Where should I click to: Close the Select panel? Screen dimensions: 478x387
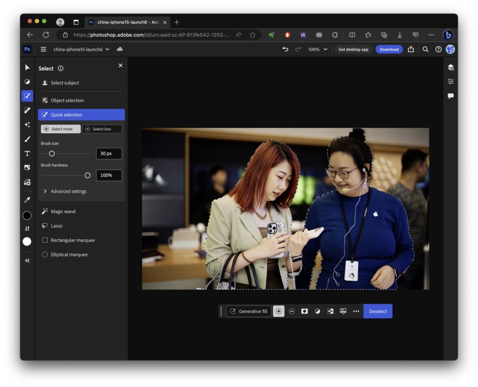[x=120, y=65]
